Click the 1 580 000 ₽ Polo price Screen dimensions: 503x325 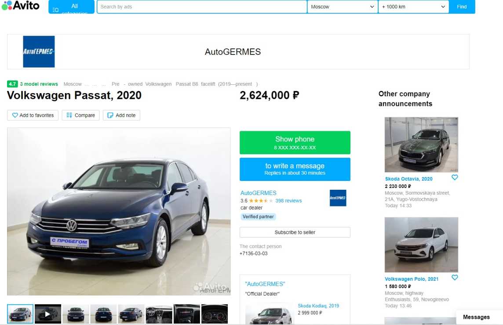398,286
